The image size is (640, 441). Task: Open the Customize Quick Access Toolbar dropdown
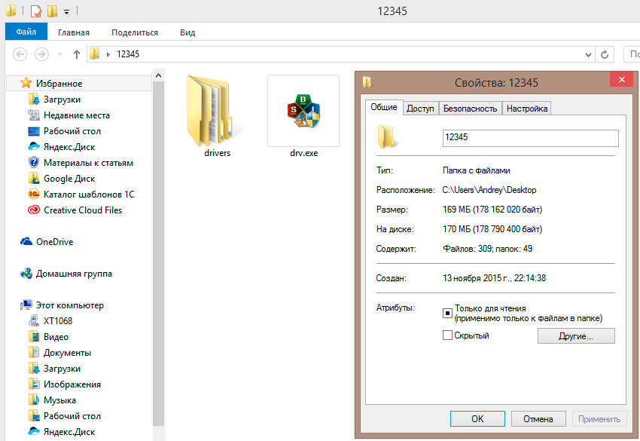pyautogui.click(x=66, y=12)
